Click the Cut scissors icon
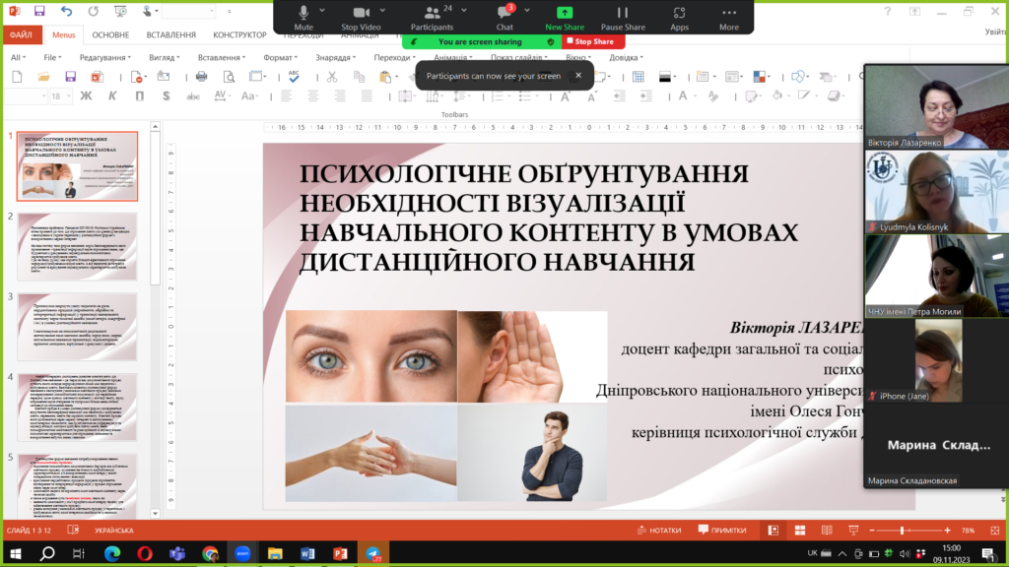 click(332, 77)
